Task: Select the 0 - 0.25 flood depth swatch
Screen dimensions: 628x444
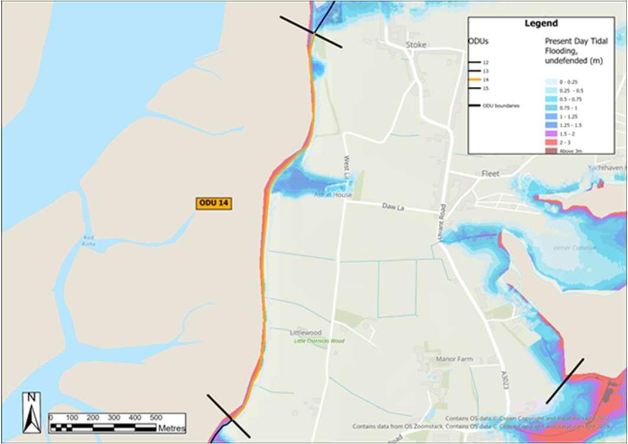Action: [x=551, y=82]
